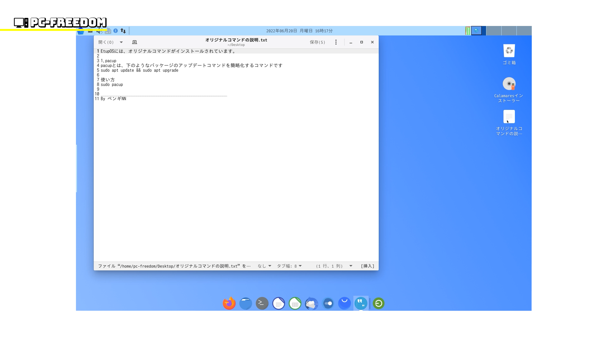Select the Calamares installer desktop icon

click(x=509, y=84)
